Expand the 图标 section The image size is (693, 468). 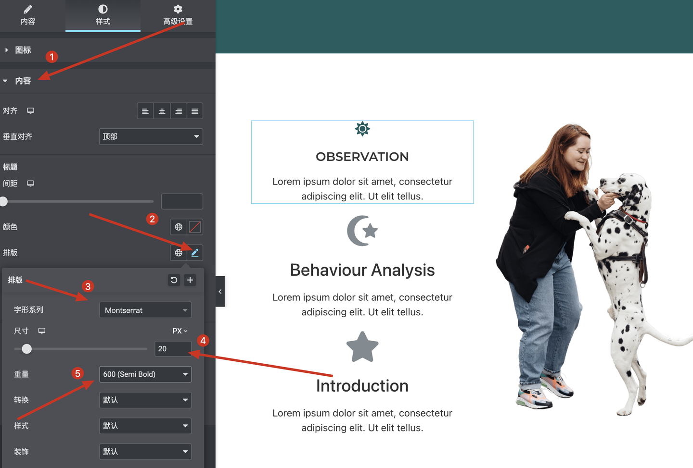click(x=108, y=50)
